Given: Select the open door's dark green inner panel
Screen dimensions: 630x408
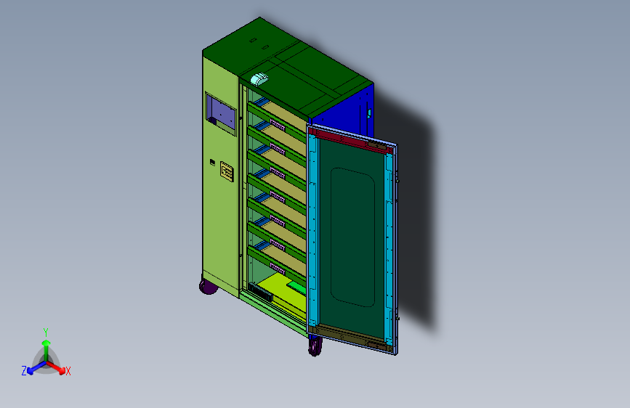Looking at the screenshot, I should pyautogui.click(x=351, y=240).
